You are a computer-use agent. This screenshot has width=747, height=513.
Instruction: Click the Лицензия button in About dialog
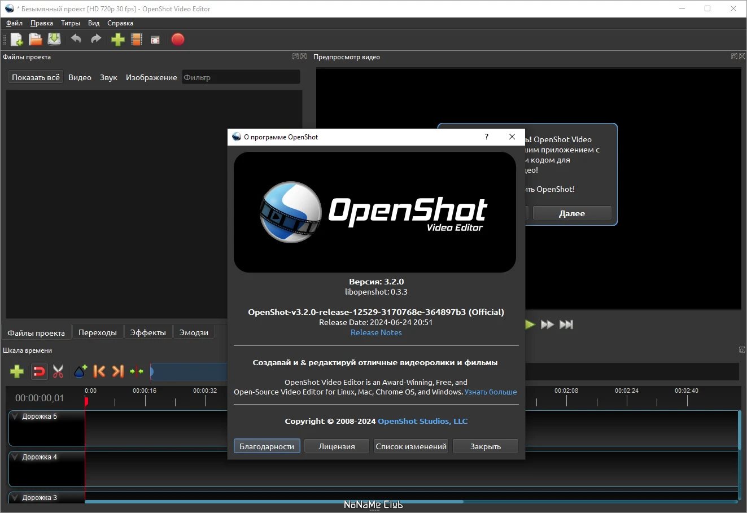pyautogui.click(x=337, y=446)
